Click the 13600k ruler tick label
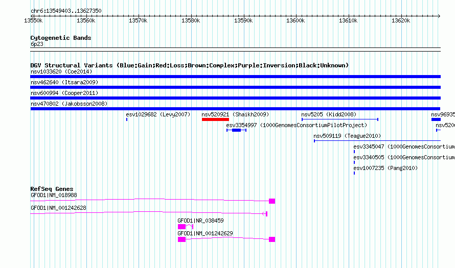 click(295, 20)
